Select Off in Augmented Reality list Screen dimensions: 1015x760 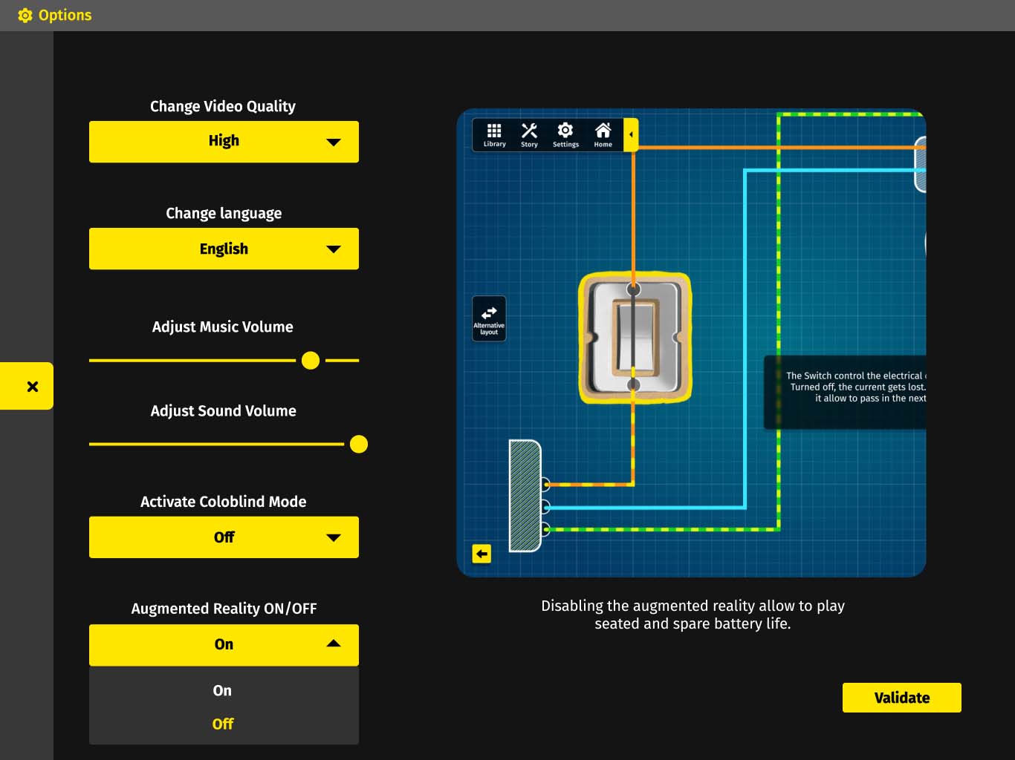tap(223, 724)
